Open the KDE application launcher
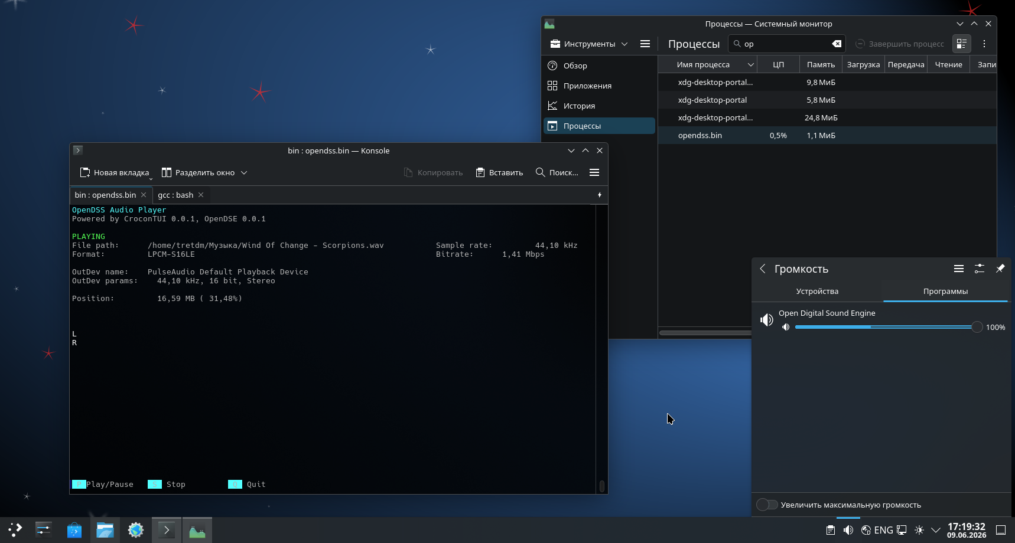Image resolution: width=1015 pixels, height=543 pixels. pos(15,530)
